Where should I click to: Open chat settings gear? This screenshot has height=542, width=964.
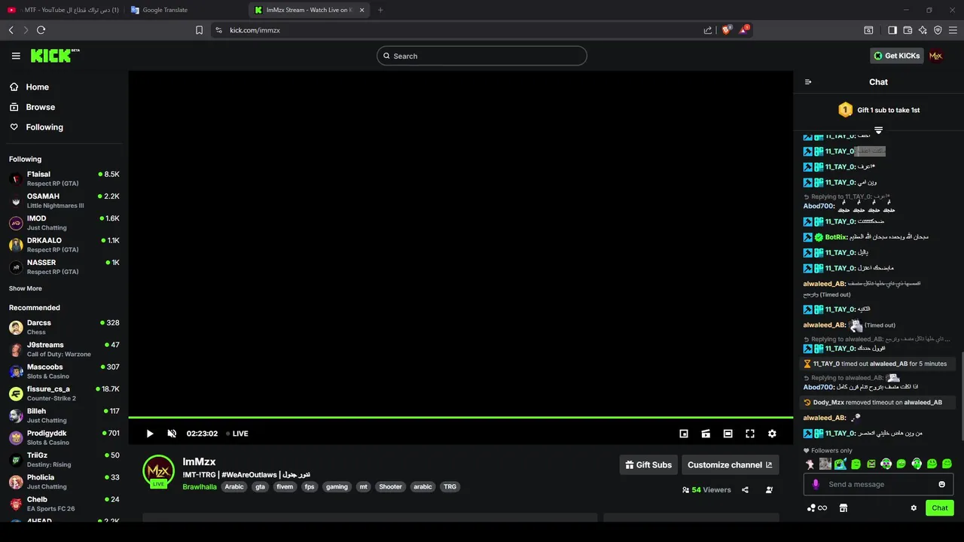[x=914, y=508]
